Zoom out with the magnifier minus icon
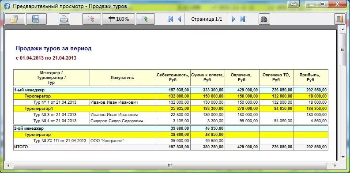Screen dimensions: 350x173 tap(91, 19)
